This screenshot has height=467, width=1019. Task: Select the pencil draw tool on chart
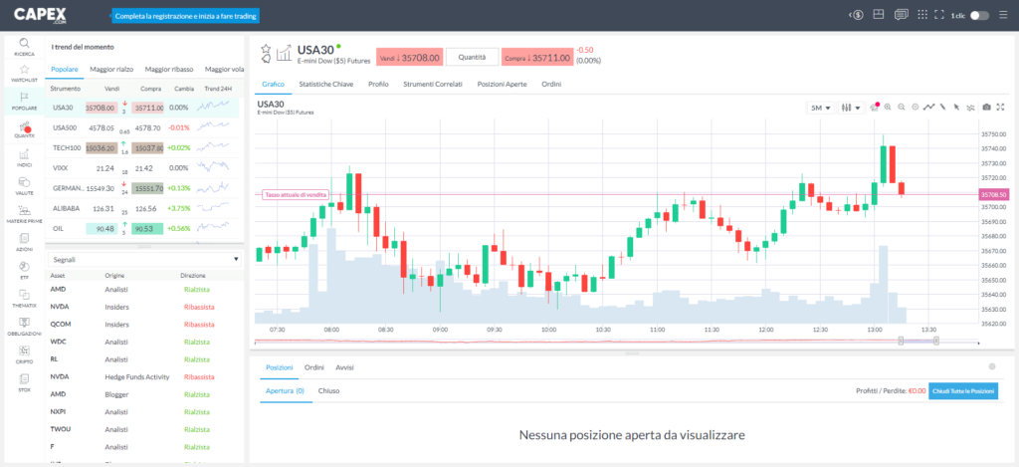click(x=942, y=108)
